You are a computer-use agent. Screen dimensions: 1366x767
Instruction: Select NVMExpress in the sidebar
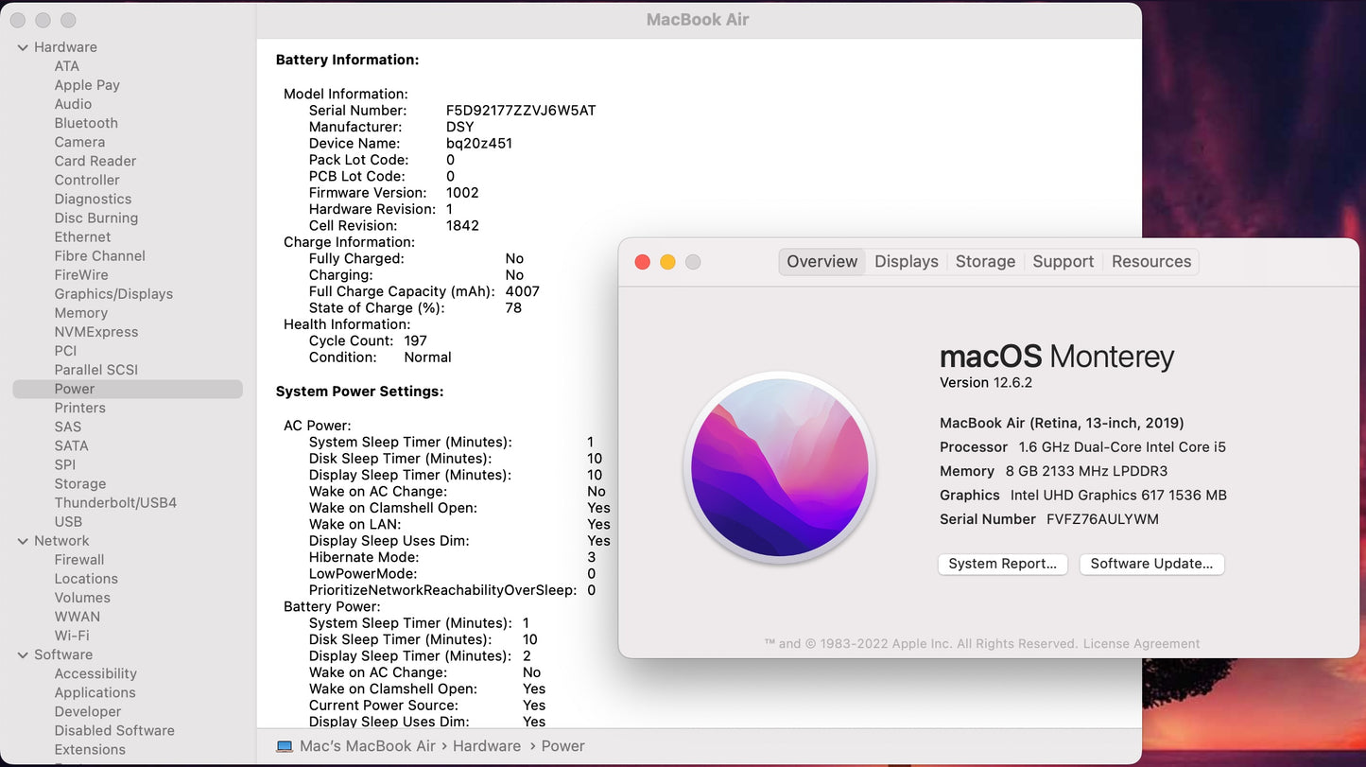point(96,331)
